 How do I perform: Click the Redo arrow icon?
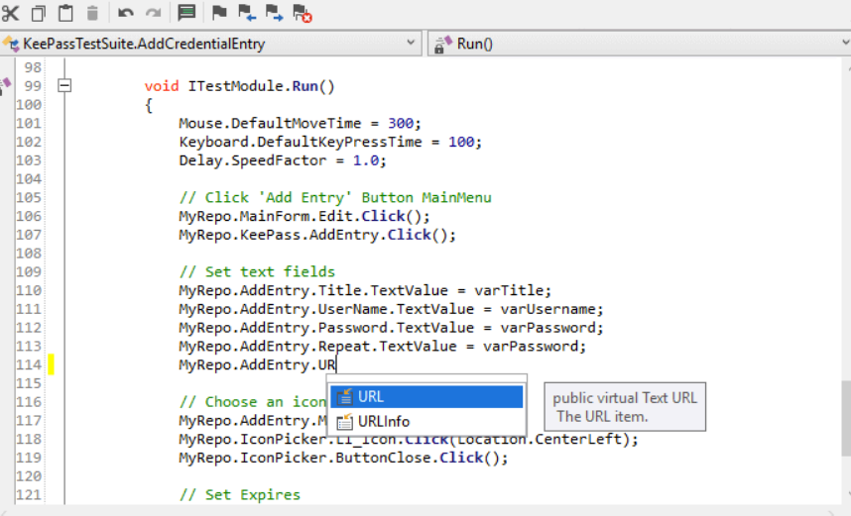pyautogui.click(x=153, y=13)
